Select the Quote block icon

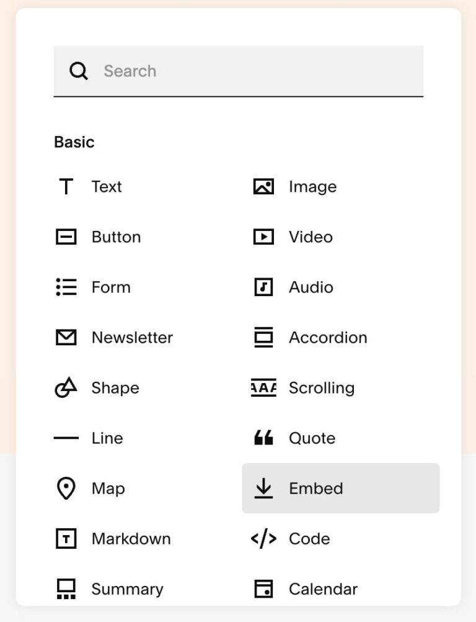(263, 438)
